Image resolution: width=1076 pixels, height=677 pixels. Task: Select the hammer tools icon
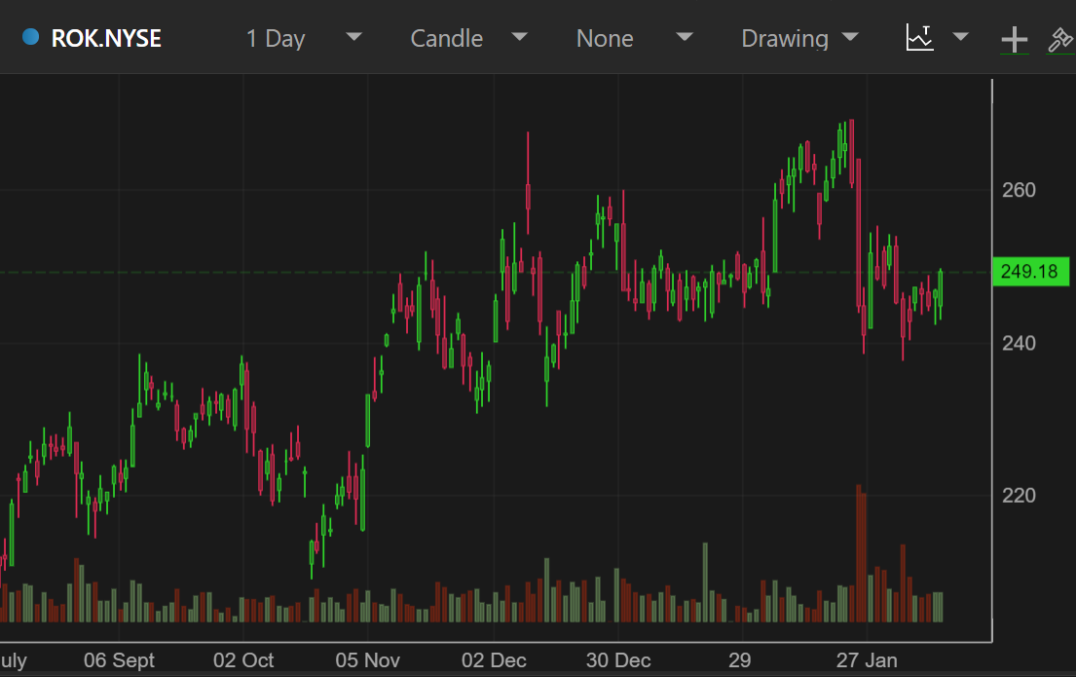(1059, 39)
